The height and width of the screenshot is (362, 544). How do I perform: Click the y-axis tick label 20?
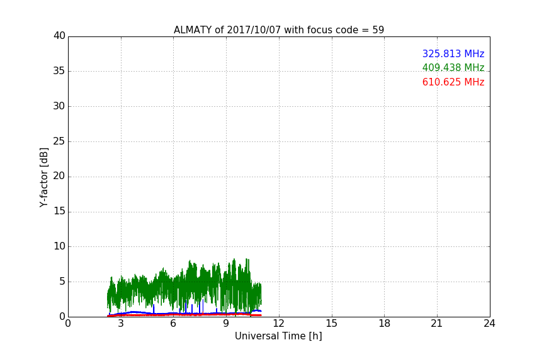tap(59, 176)
